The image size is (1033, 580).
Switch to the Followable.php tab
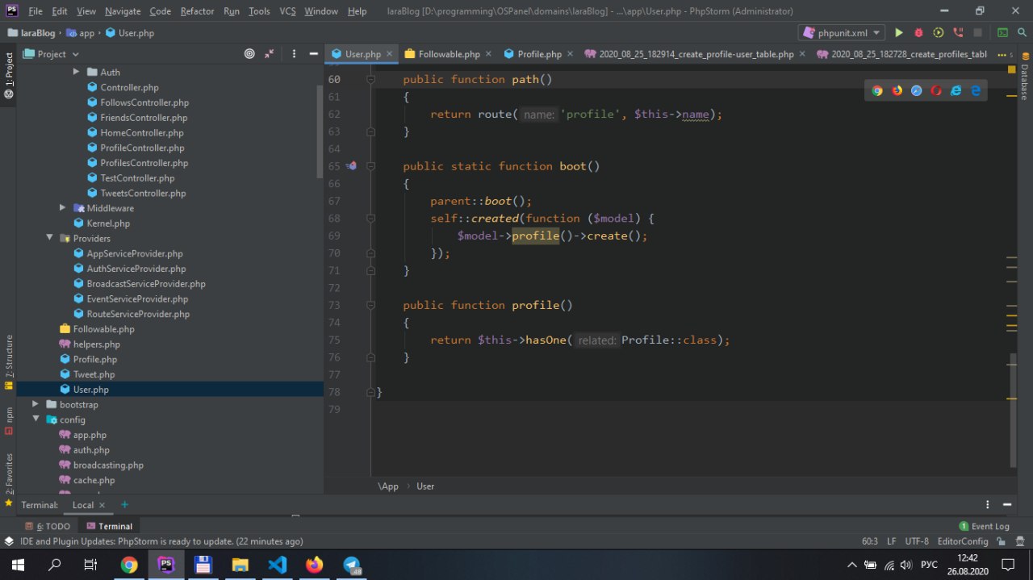coord(449,54)
